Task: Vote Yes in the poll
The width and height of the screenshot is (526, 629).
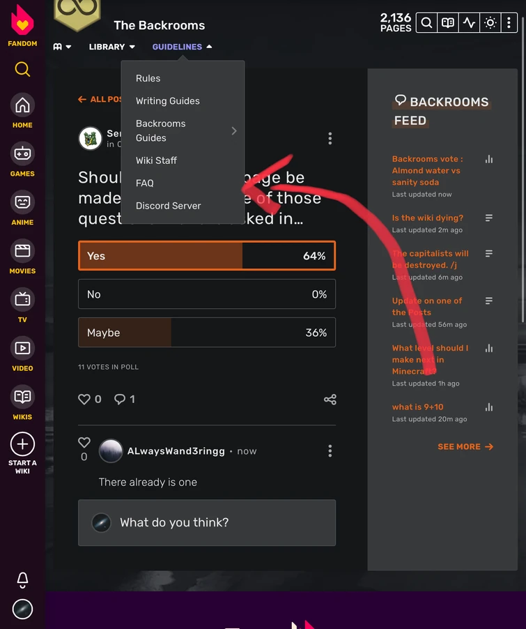Action: pos(207,256)
